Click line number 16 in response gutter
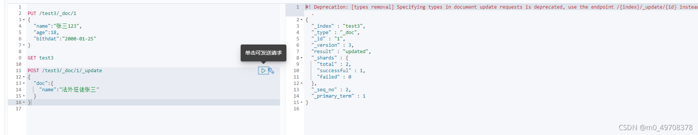698x135 pixels. [296, 109]
